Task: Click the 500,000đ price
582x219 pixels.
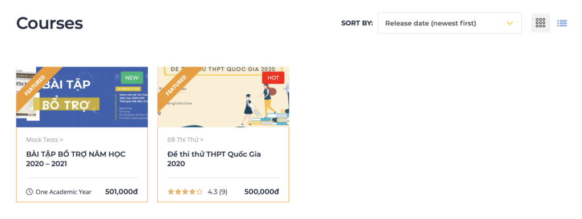Action: [261, 192]
